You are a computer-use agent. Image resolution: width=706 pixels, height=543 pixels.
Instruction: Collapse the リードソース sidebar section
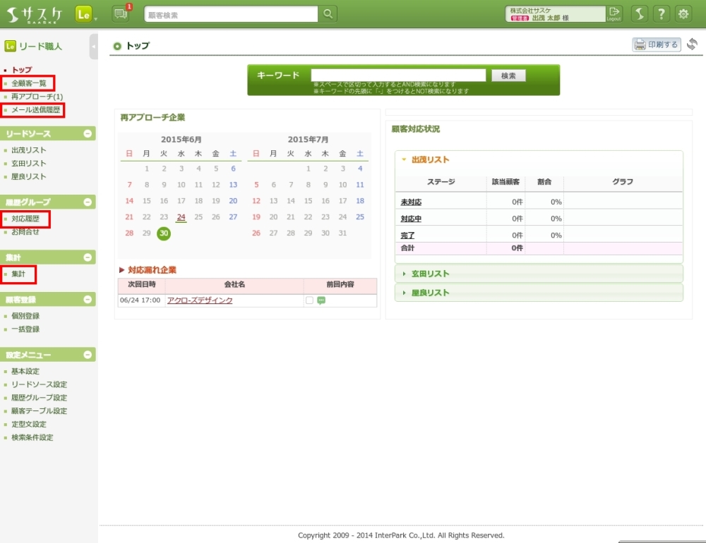click(x=88, y=134)
